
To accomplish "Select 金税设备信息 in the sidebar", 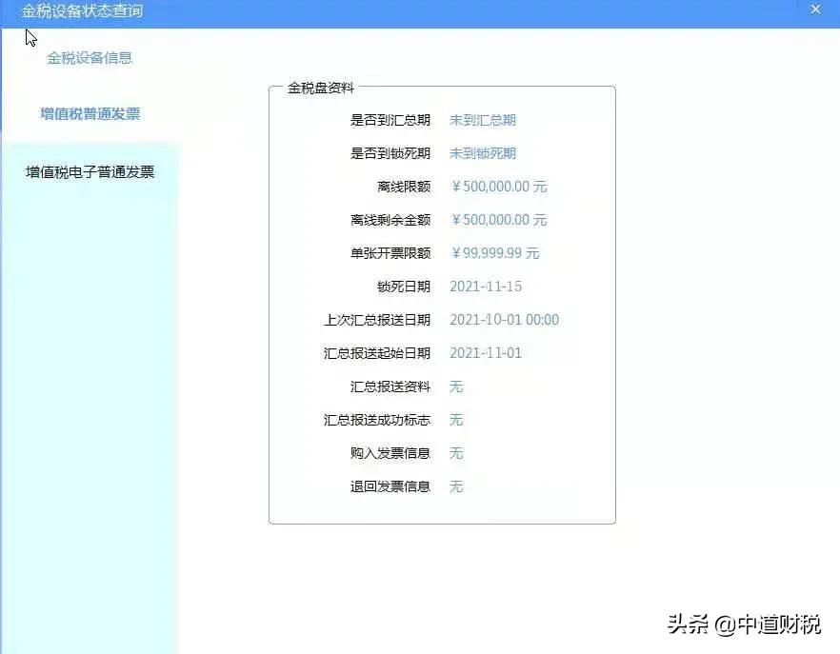I will point(90,58).
